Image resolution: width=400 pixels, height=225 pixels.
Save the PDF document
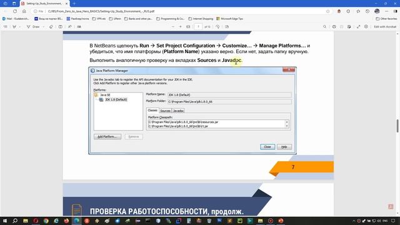[342, 26]
